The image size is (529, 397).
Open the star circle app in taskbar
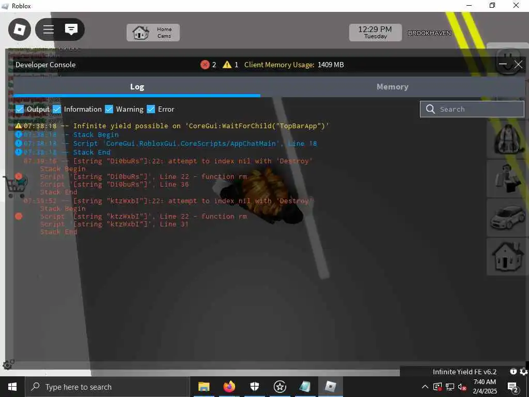279,387
